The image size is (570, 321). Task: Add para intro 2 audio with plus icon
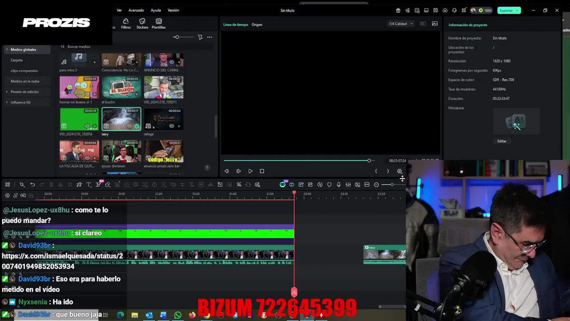94,62
